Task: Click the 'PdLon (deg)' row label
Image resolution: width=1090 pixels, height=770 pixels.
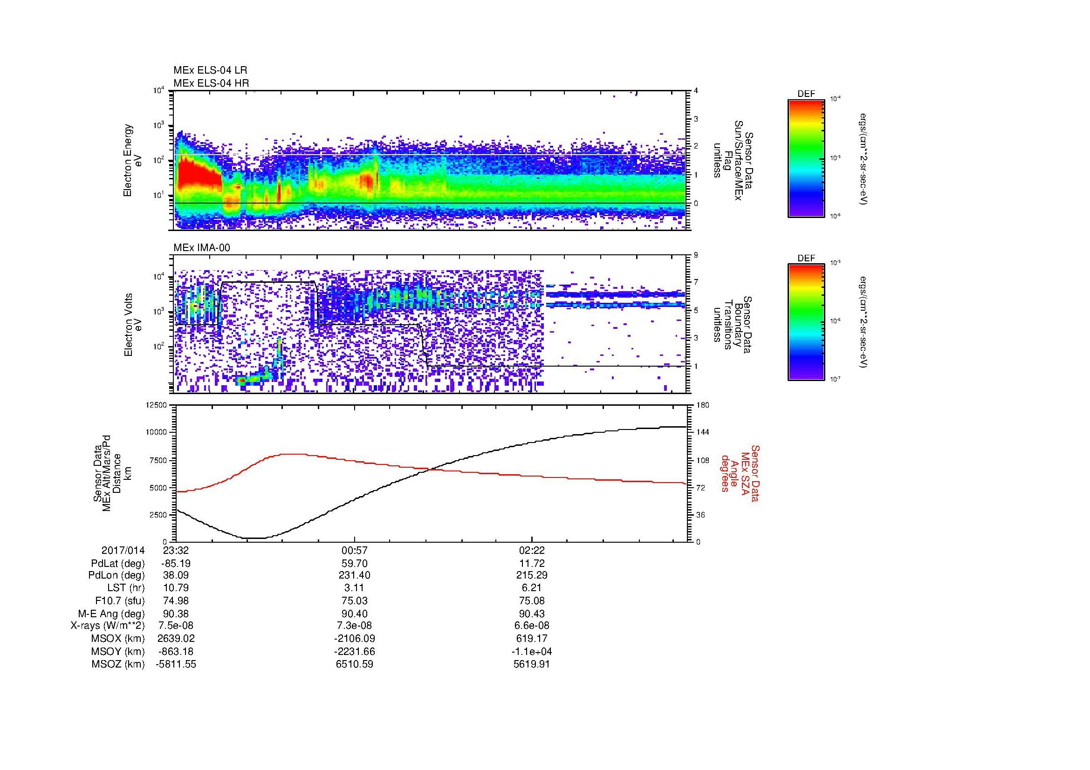Action: tap(117, 575)
